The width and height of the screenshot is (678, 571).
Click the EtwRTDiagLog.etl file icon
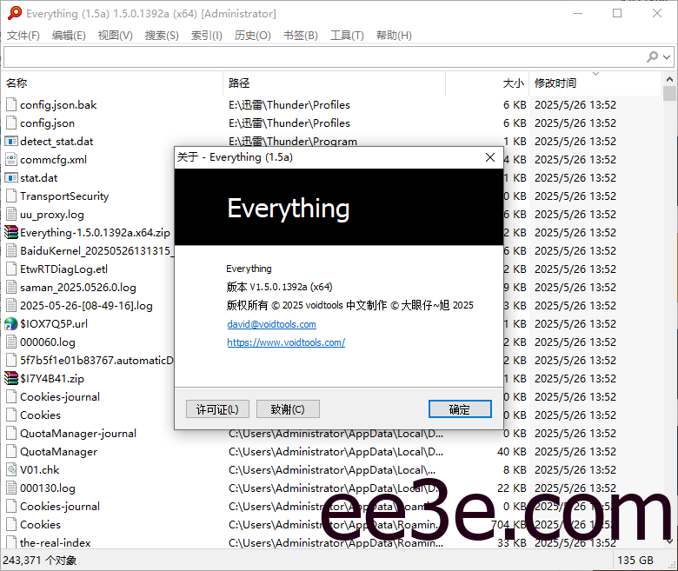[x=11, y=269]
